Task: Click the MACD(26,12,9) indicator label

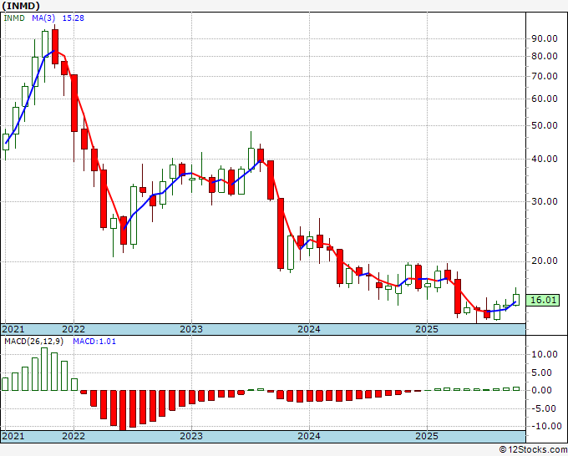Action: point(34,342)
